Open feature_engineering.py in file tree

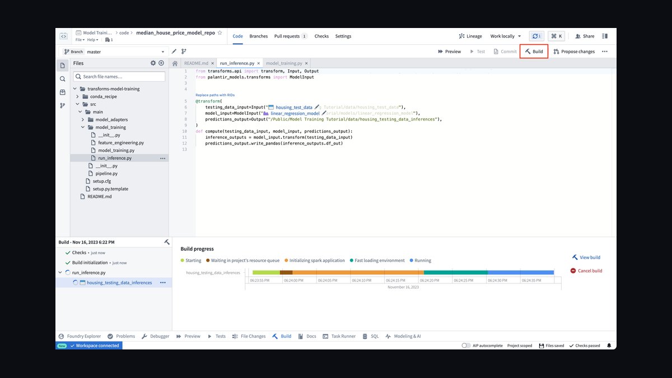click(121, 143)
